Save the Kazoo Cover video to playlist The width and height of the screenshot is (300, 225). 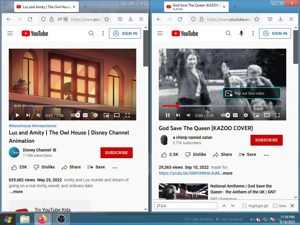(247, 155)
